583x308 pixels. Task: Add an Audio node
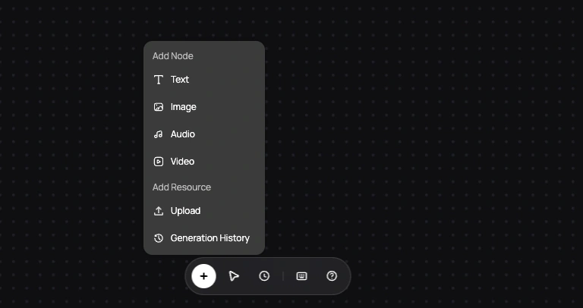pyautogui.click(x=204, y=134)
